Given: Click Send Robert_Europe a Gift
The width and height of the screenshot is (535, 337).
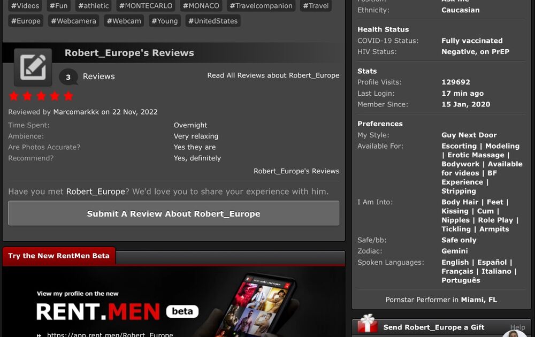Looking at the screenshot, I should coord(433,327).
